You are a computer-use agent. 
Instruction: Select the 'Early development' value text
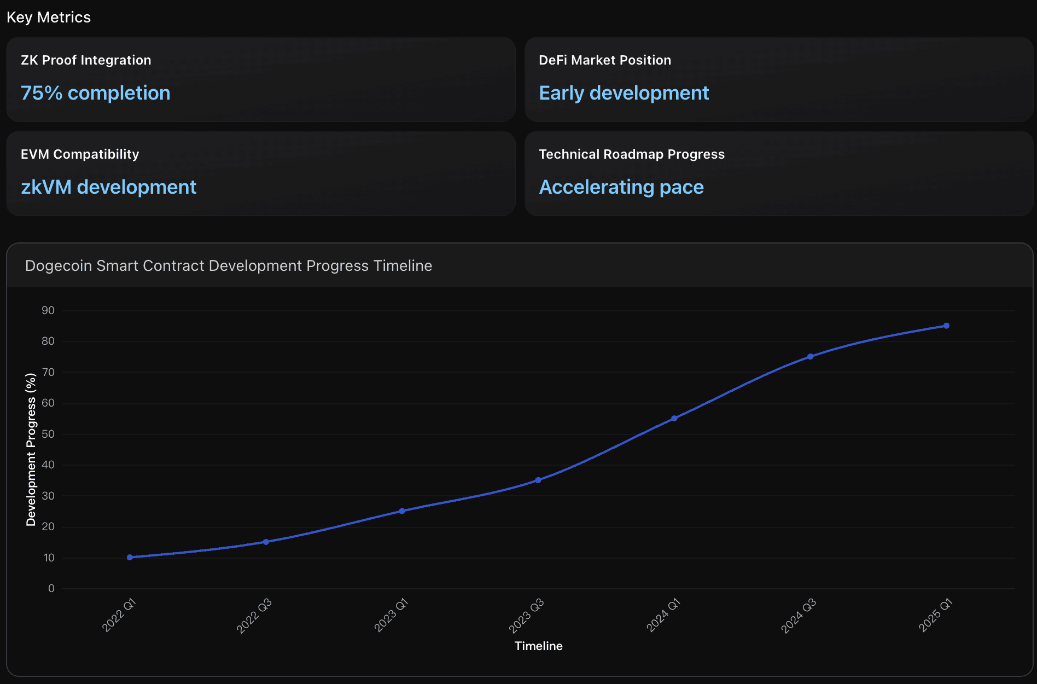point(624,93)
